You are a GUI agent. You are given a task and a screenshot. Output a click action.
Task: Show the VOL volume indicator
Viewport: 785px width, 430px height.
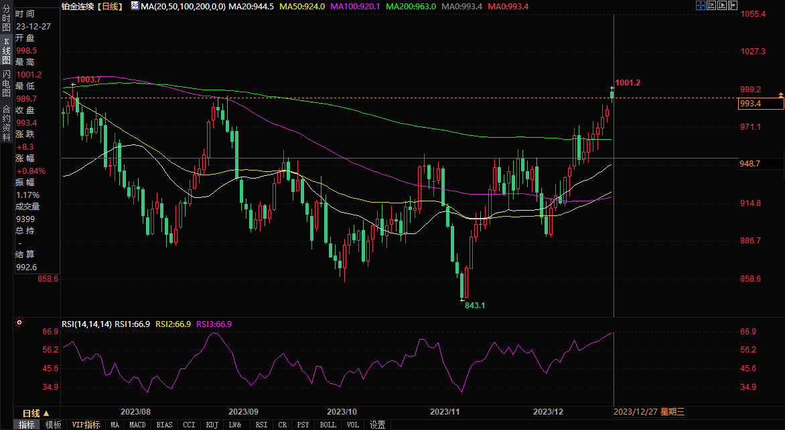click(352, 425)
